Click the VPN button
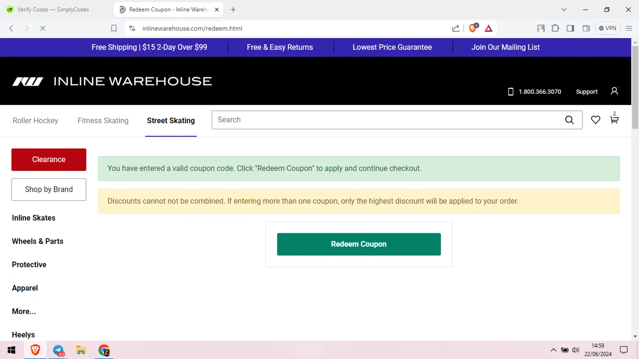Screen dimensions: 639x359 pyautogui.click(x=607, y=28)
